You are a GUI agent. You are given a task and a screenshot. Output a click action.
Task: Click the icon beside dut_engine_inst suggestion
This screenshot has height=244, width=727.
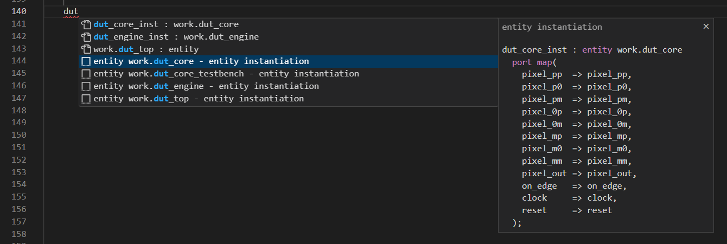point(86,37)
